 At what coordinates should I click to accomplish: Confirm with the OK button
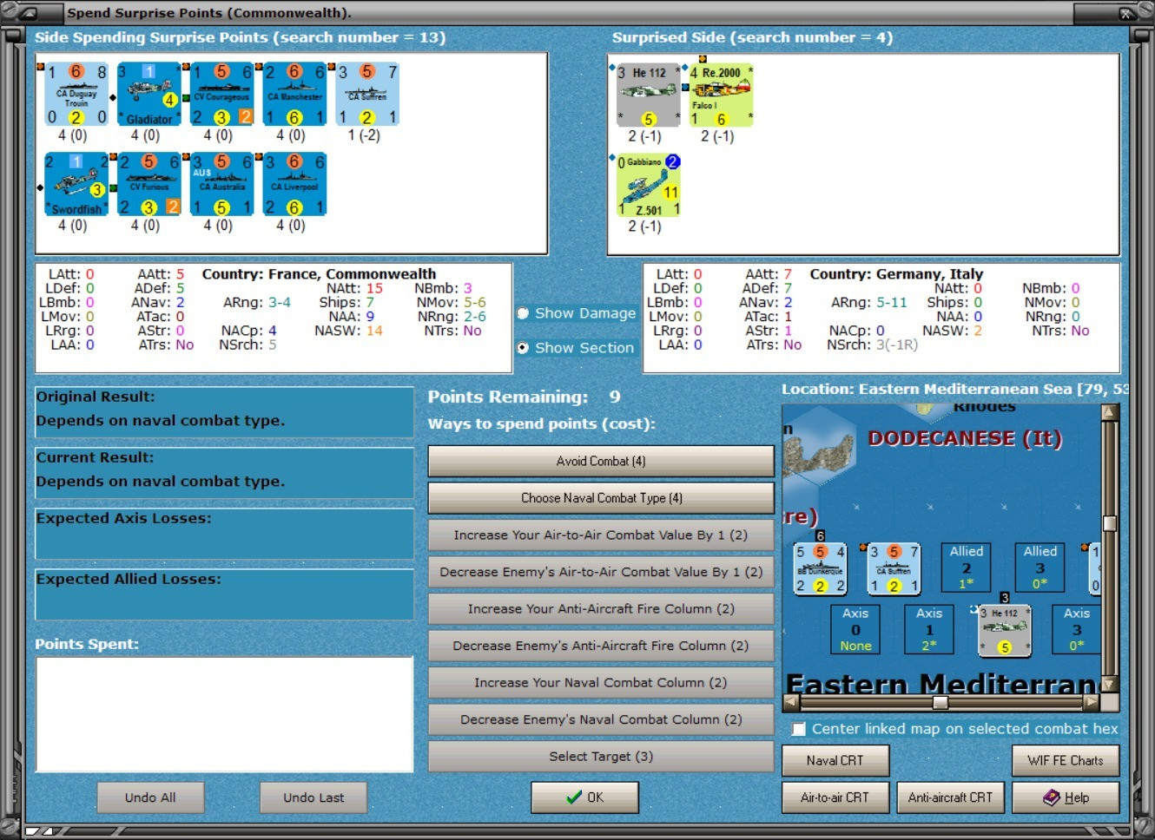click(x=584, y=797)
